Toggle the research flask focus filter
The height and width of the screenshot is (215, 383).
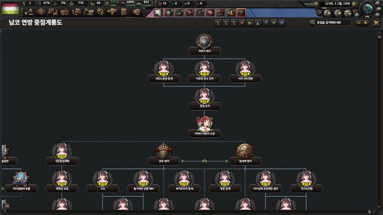(257, 23)
